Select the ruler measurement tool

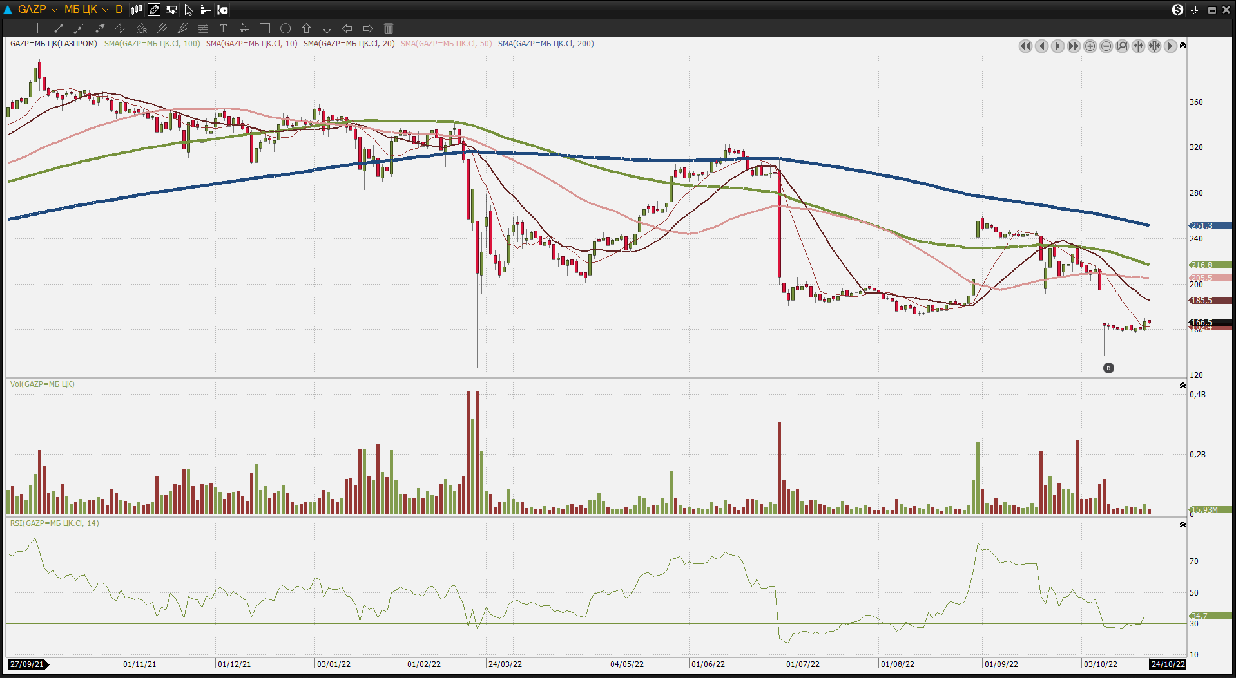244,28
